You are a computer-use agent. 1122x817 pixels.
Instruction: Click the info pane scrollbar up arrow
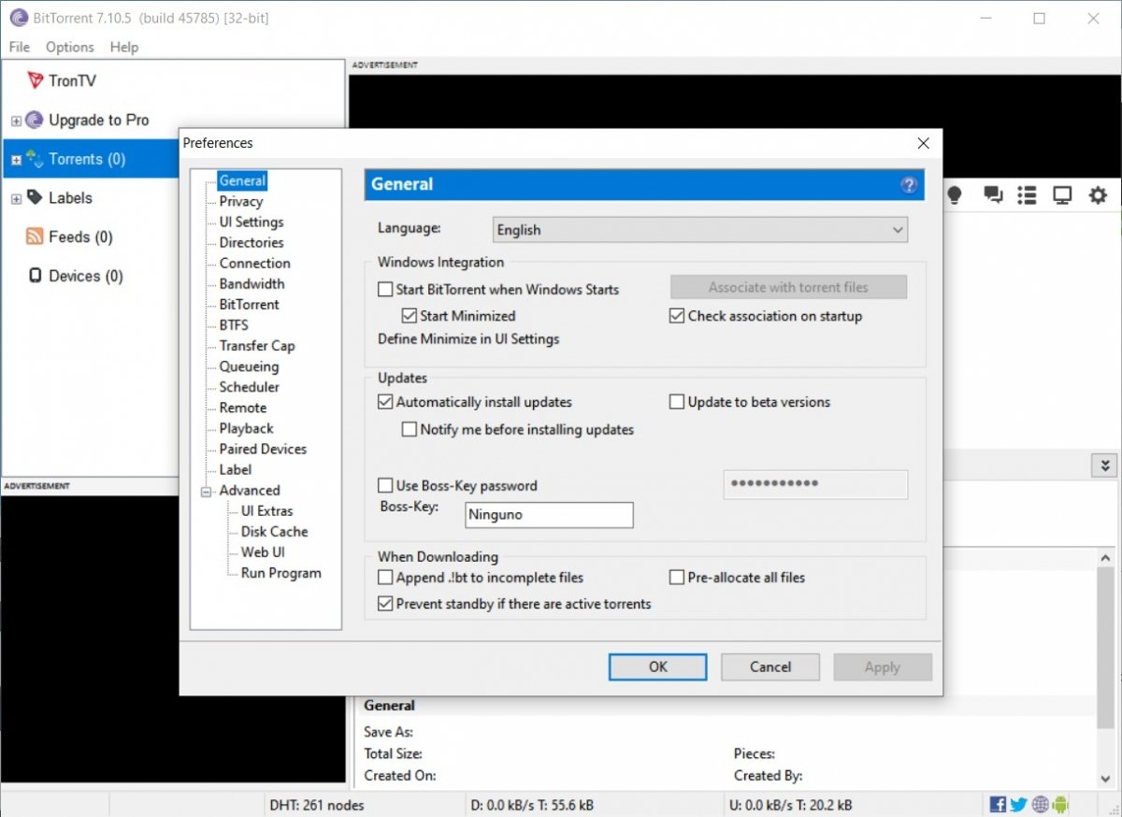click(x=1105, y=557)
